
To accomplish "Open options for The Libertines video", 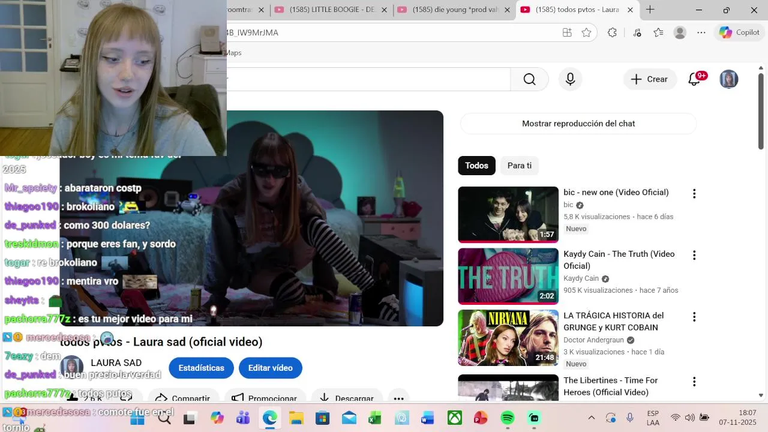I will tap(694, 382).
